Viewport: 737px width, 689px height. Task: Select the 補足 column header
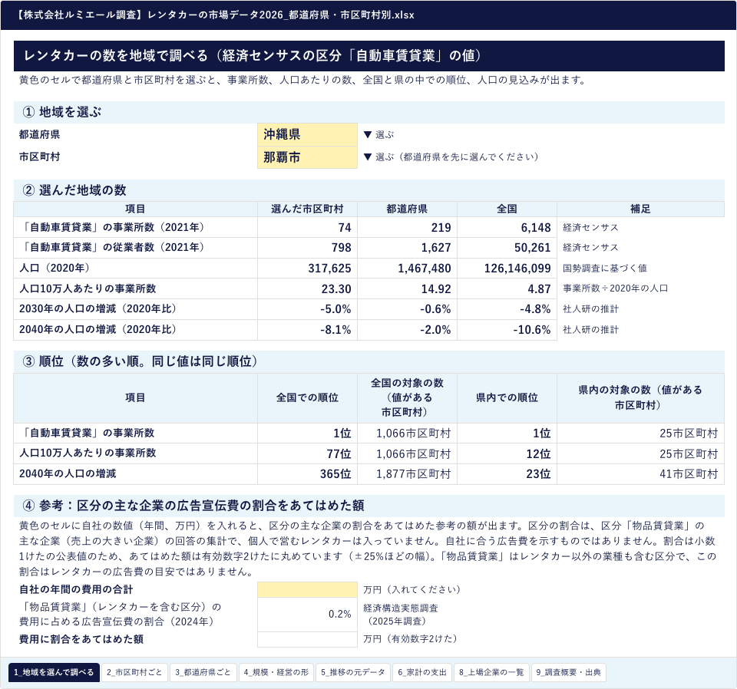640,209
